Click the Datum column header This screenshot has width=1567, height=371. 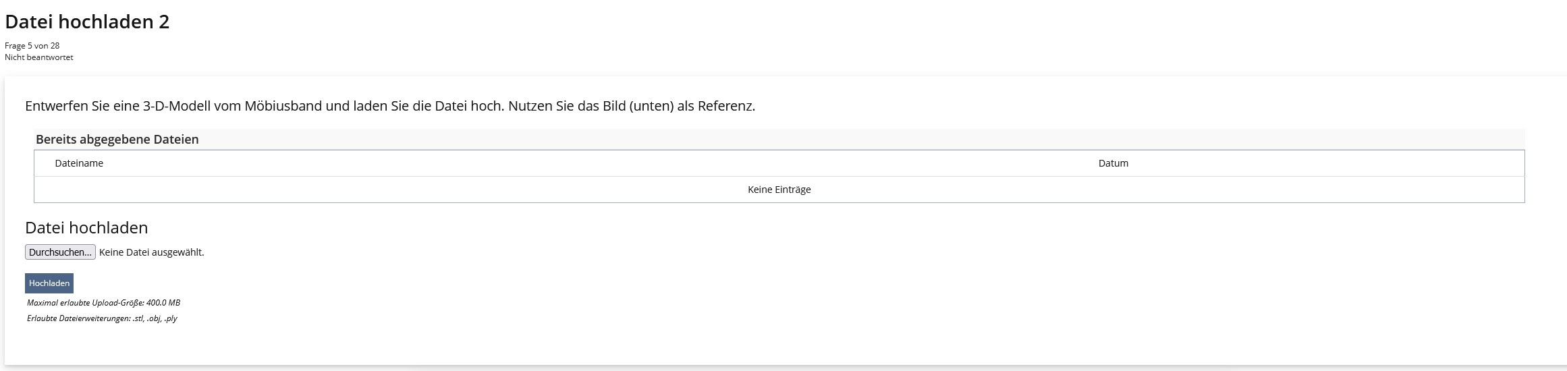(1113, 163)
